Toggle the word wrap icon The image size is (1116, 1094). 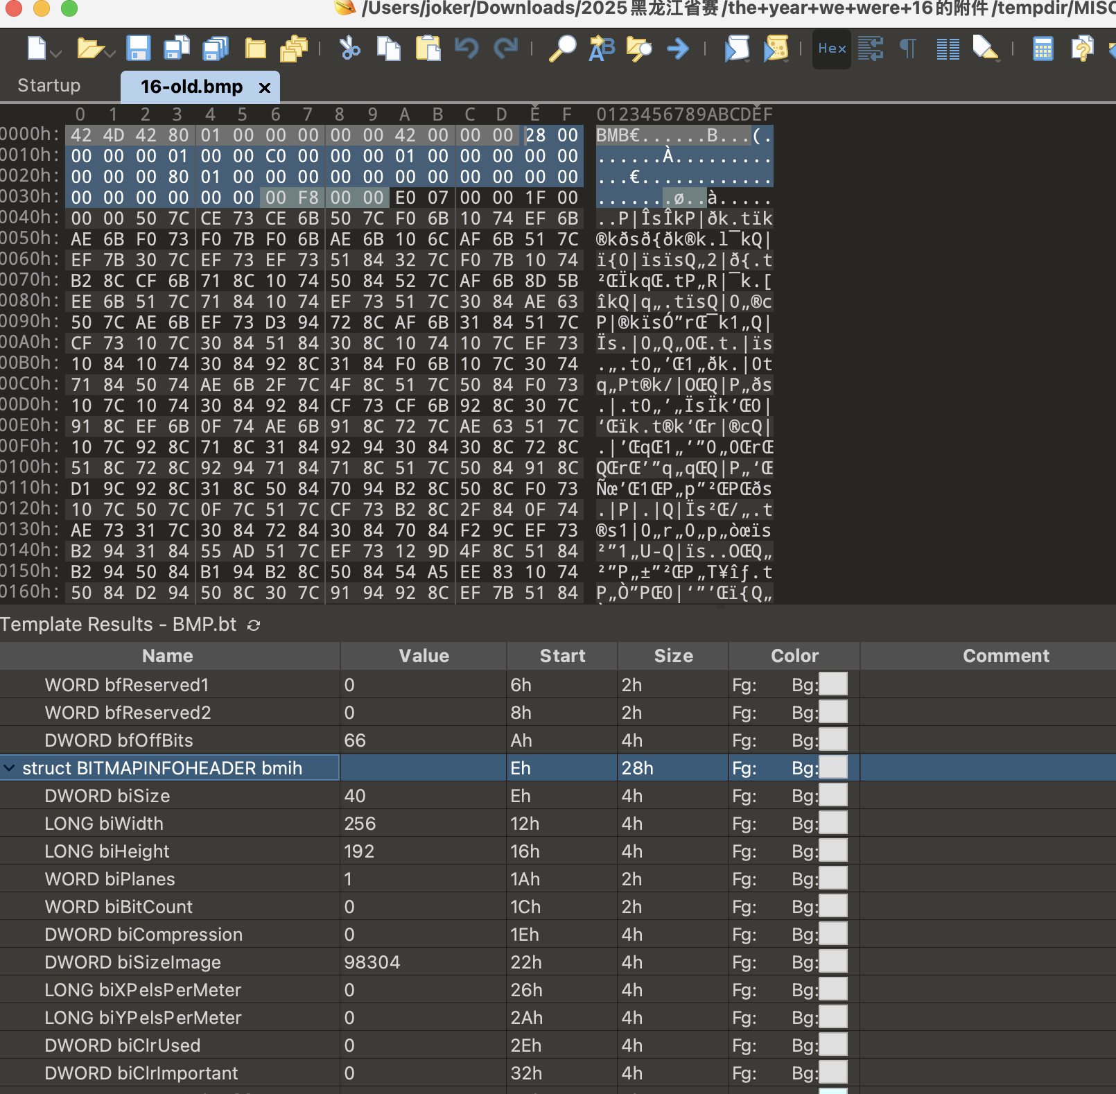[x=871, y=49]
